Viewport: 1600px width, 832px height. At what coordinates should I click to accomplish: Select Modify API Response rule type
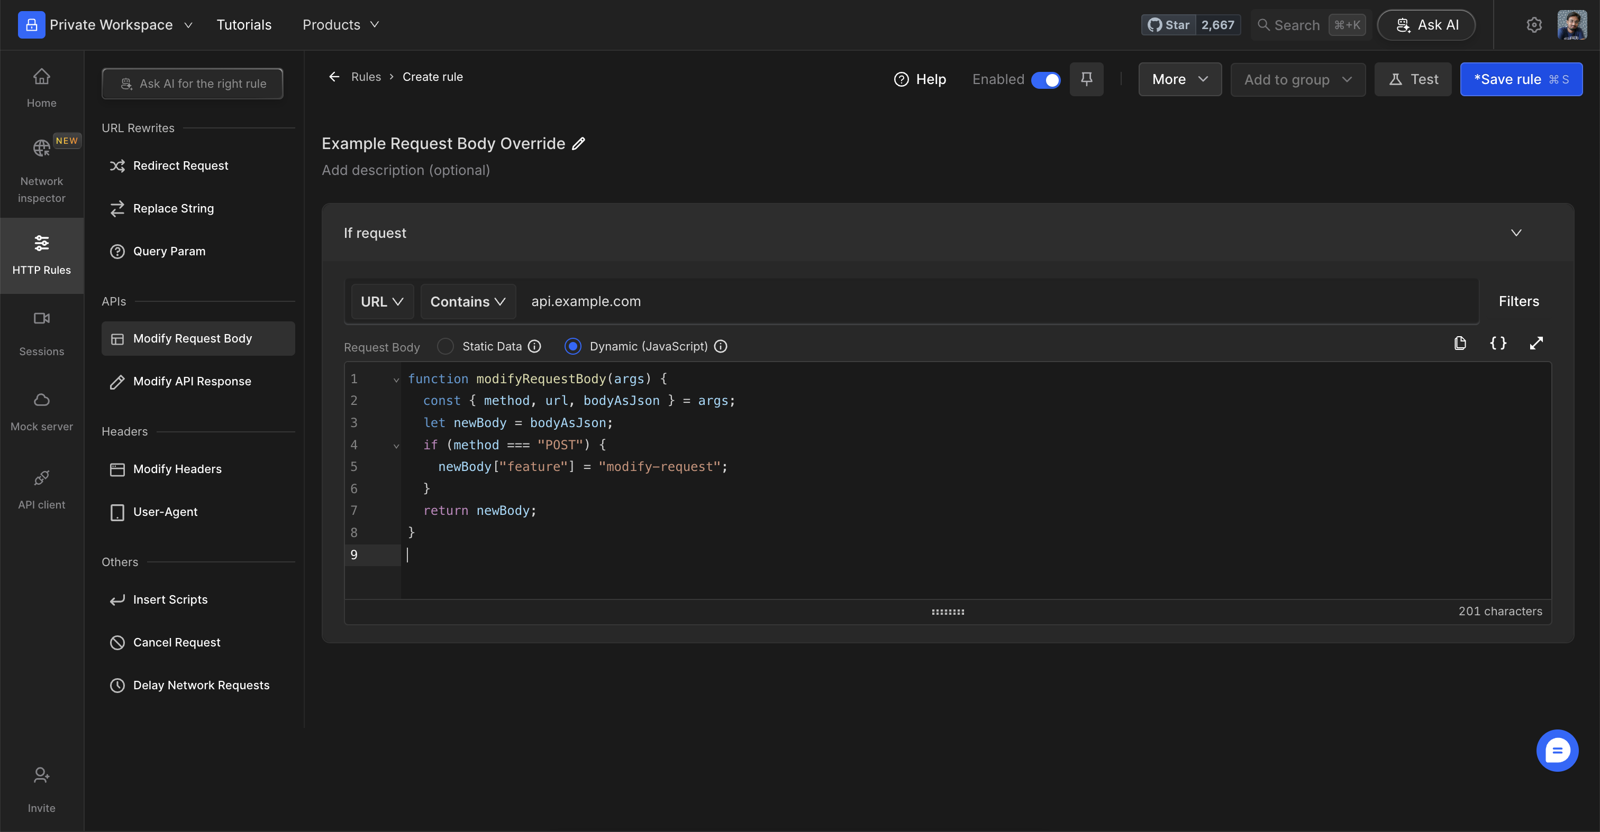click(192, 381)
